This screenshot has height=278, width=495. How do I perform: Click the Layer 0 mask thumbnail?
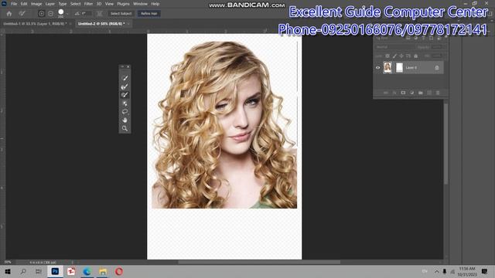399,67
